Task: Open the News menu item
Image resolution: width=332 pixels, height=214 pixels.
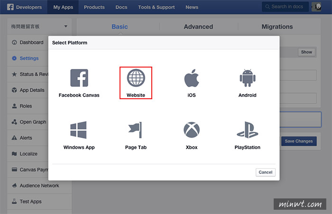Action: tap(192, 7)
